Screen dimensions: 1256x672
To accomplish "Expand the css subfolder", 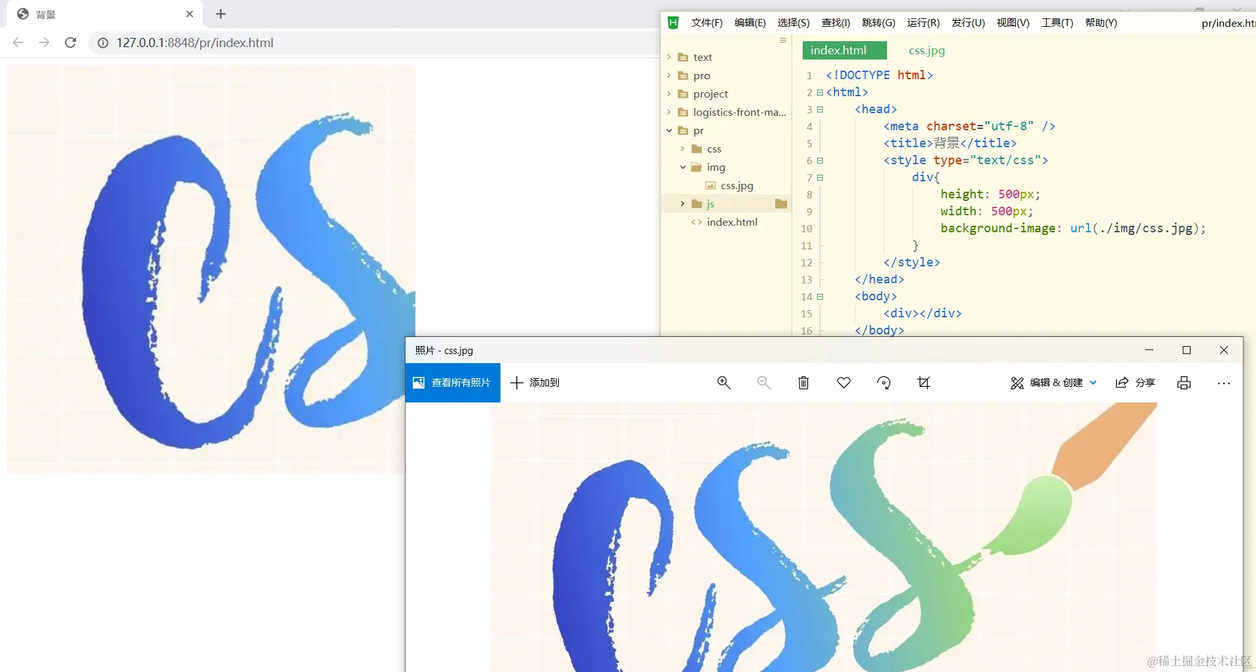I will 682,149.
